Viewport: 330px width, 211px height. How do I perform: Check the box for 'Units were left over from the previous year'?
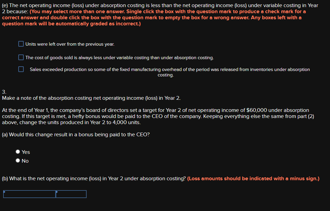(x=21, y=44)
